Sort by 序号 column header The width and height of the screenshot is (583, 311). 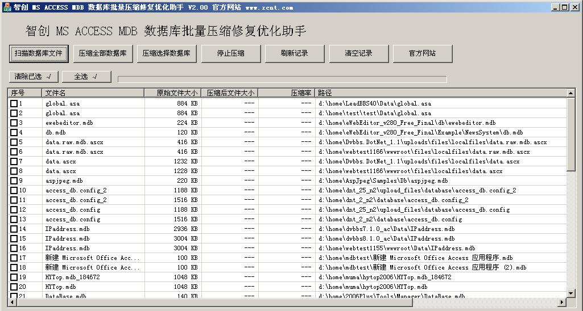pos(25,93)
